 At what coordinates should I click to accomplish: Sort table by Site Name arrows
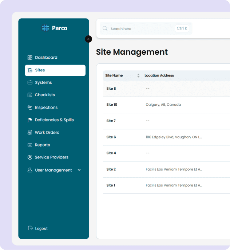coord(138,75)
